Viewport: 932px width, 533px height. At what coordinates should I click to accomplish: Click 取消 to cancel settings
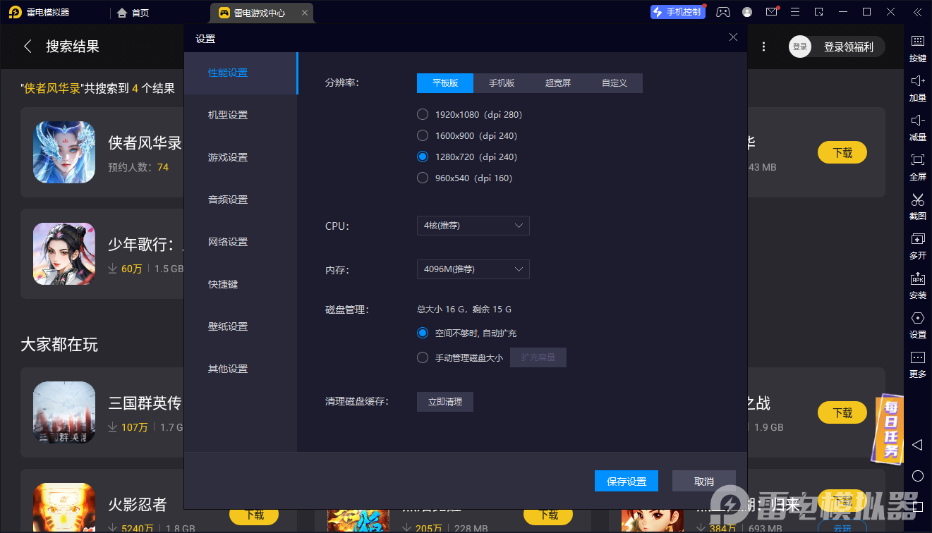pos(704,481)
